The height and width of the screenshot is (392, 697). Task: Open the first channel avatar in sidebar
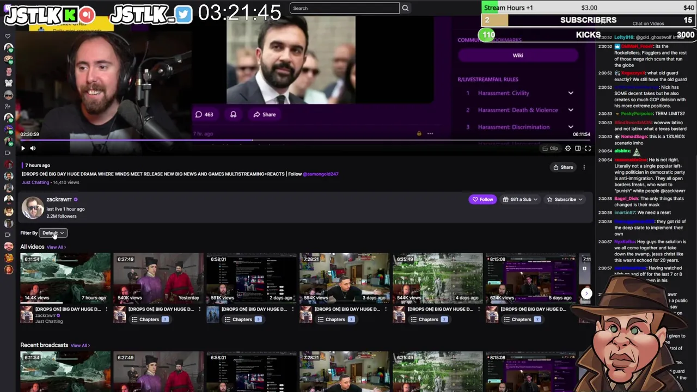(8, 48)
